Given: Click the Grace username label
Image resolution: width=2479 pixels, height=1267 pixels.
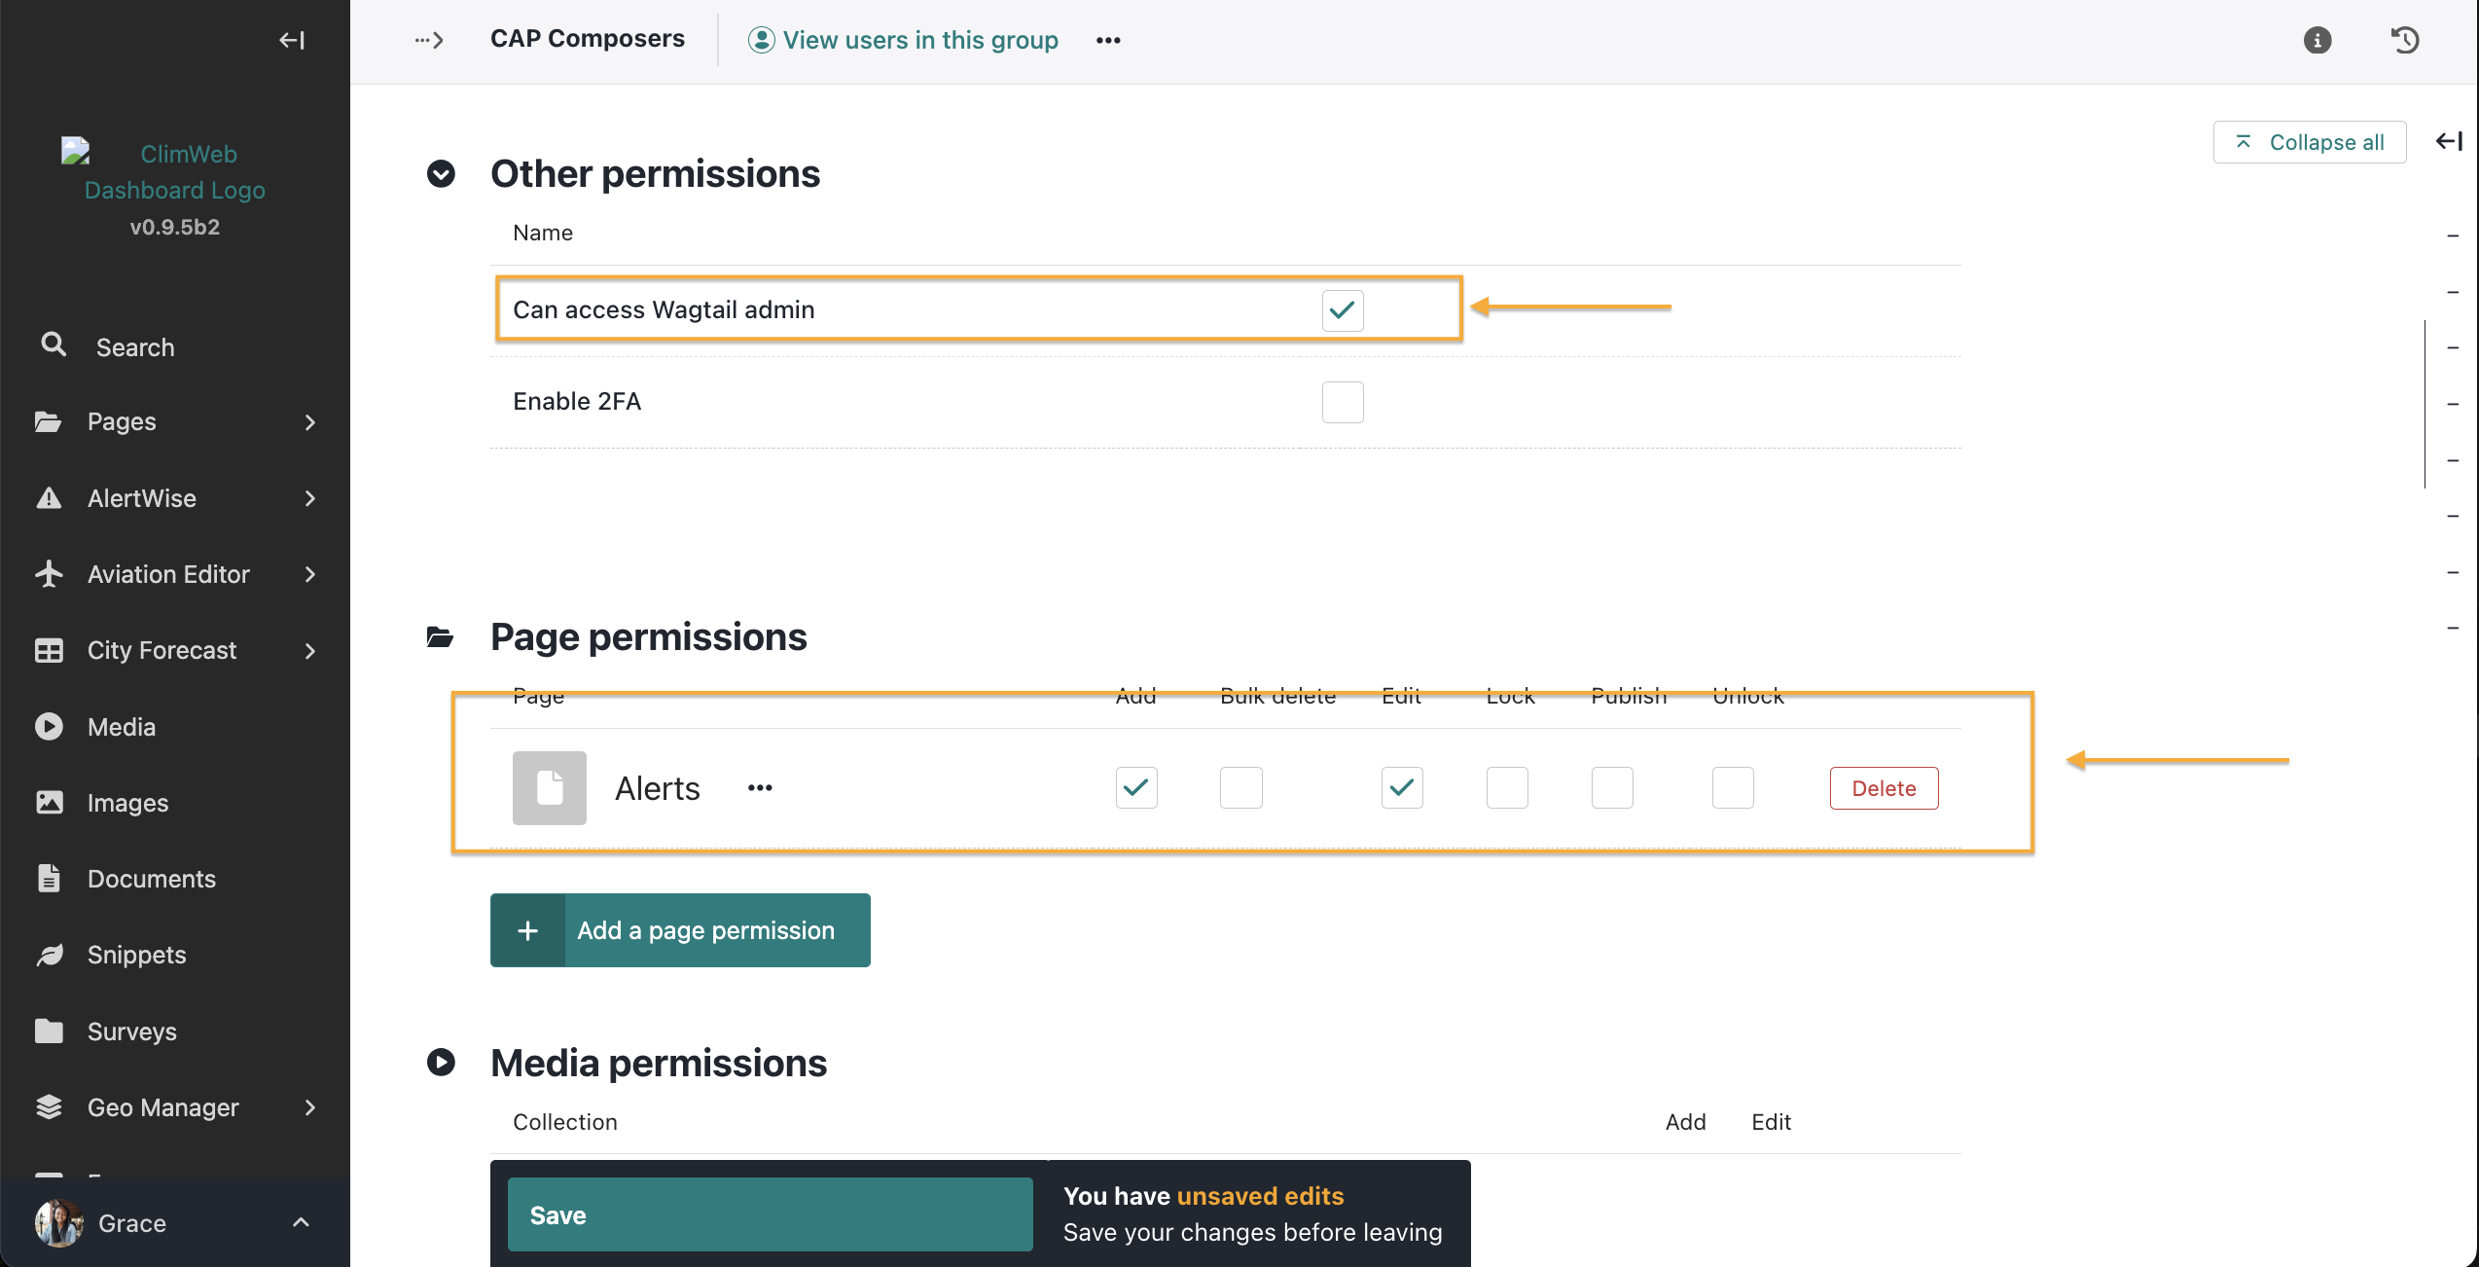Looking at the screenshot, I should coord(132,1223).
